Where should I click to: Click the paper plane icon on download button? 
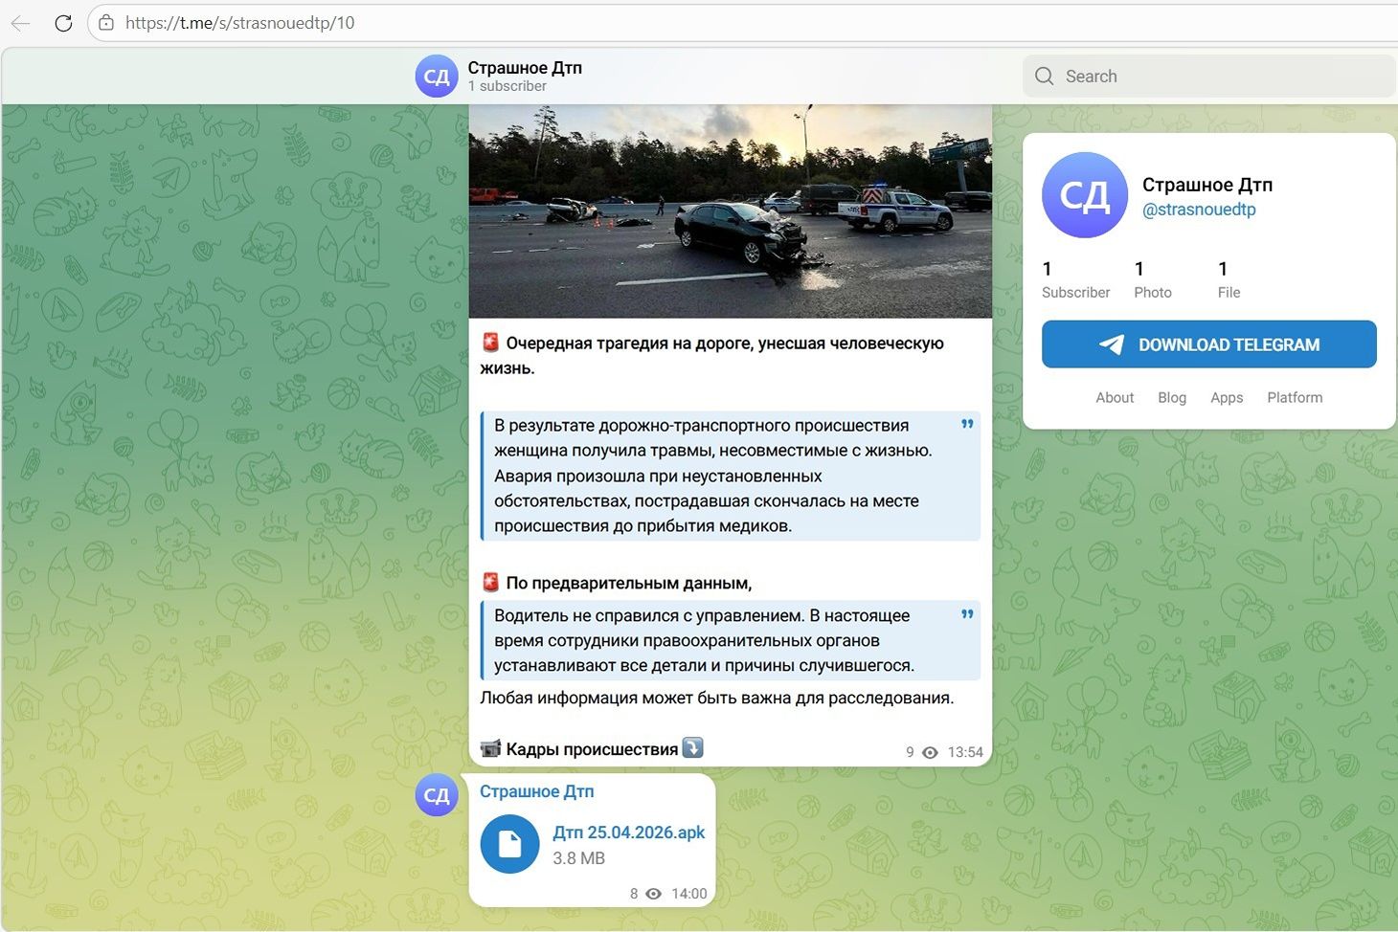(1112, 344)
